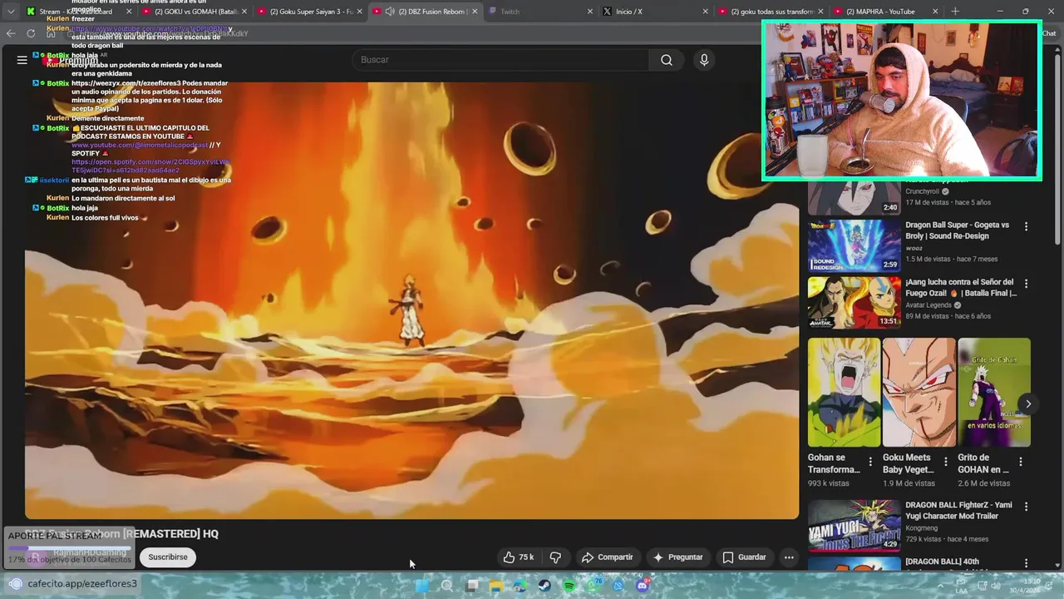Open the tab list dropdown arrow
1064x599 pixels.
[10, 12]
